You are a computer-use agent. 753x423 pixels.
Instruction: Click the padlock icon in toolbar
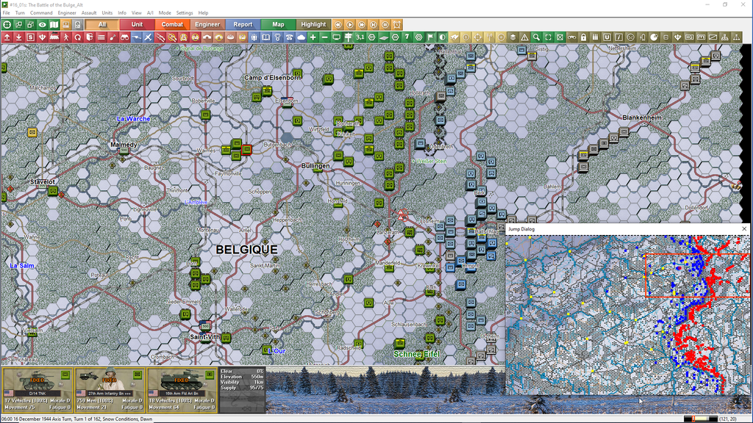[x=583, y=37]
